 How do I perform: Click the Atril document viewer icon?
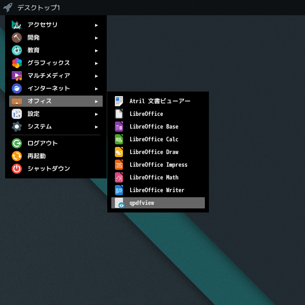(x=119, y=101)
